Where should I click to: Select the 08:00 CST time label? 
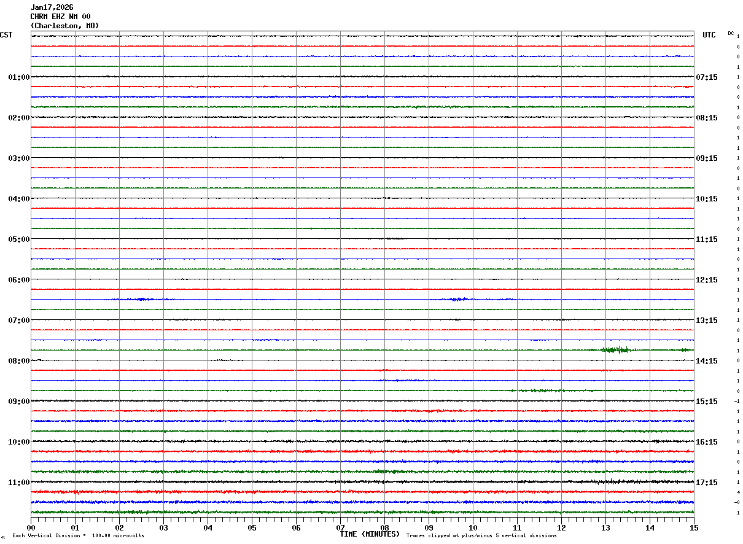tap(18, 360)
